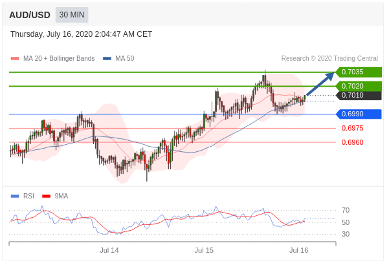Select the AUD/USD pair title
Image resolution: width=389 pixels, height=265 pixels.
[x=30, y=15]
